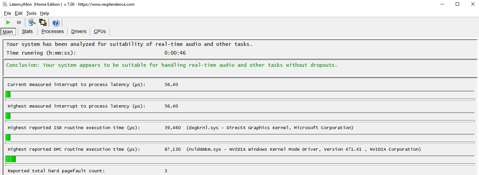Viewport: 479px width, 175px height.
Task: Open the options icon next to stop
Action: [32, 23]
